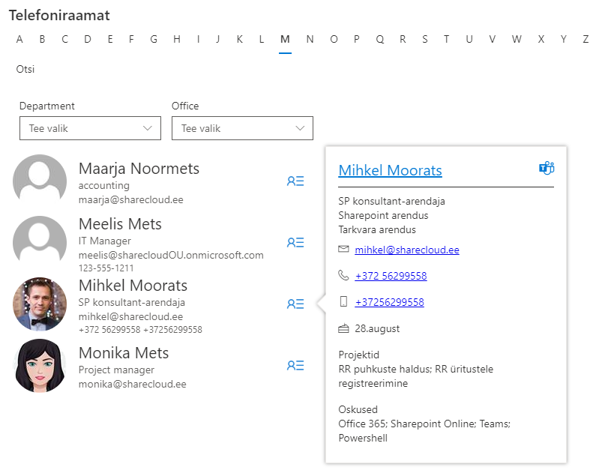This screenshot has width=596, height=470.
Task: Select letter R tab
Action: click(403, 39)
